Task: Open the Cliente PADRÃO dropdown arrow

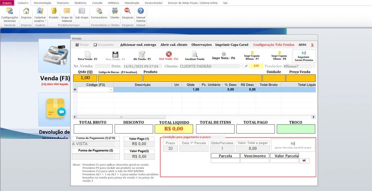Action: pos(241,66)
